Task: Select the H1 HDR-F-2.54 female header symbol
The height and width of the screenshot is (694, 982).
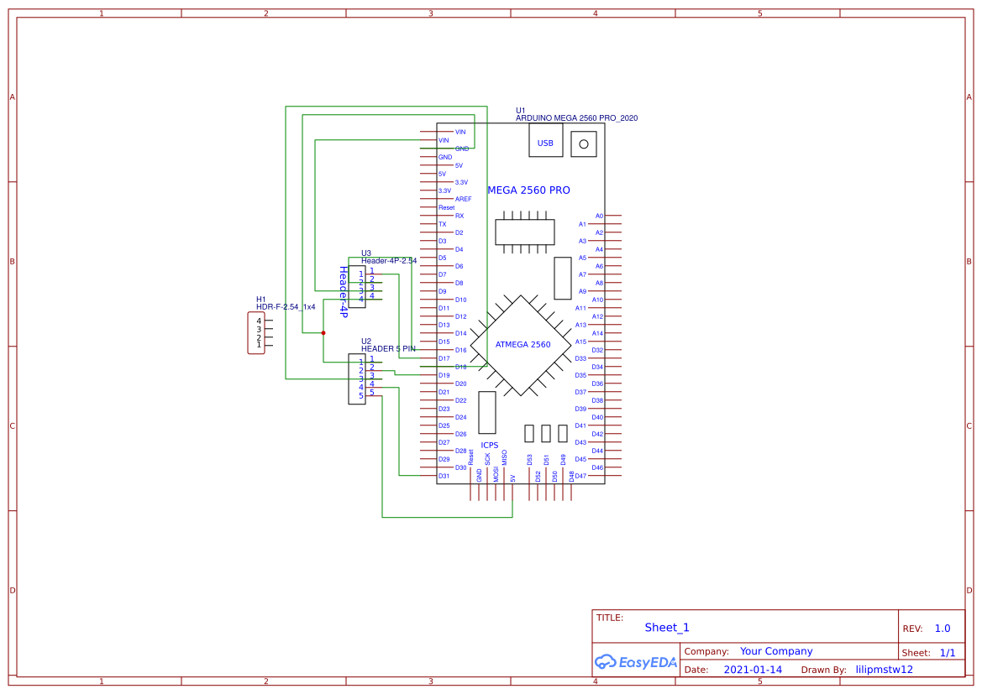Action: pos(255,333)
